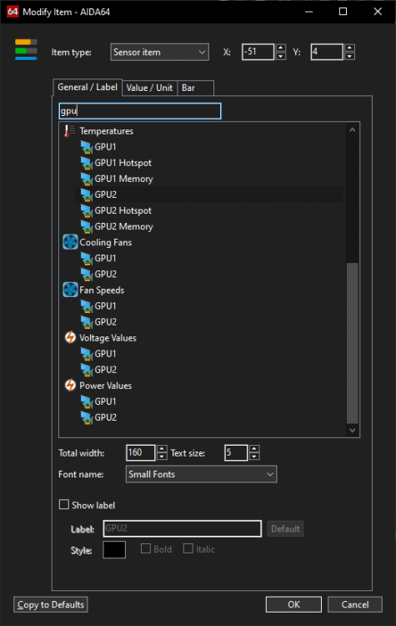Increase the Text size value

coord(254,449)
